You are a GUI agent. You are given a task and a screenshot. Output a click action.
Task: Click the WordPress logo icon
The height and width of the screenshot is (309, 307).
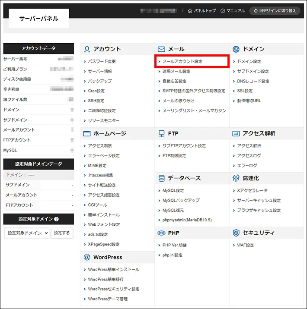(87, 257)
